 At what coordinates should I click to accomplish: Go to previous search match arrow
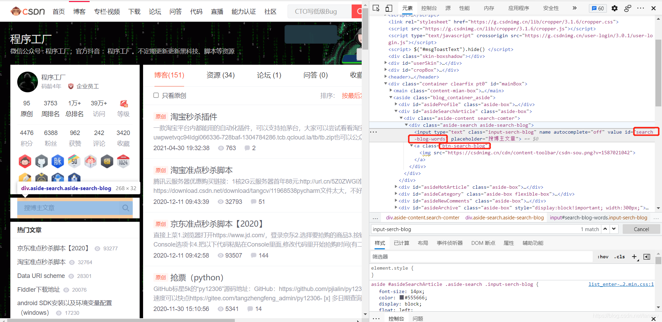(605, 229)
